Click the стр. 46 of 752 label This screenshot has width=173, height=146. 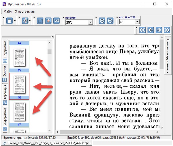pos(127,18)
